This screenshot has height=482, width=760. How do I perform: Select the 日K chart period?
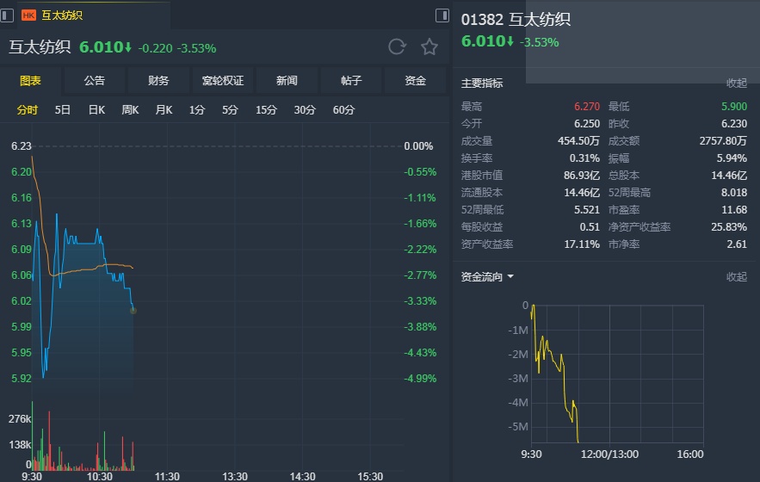[x=96, y=110]
